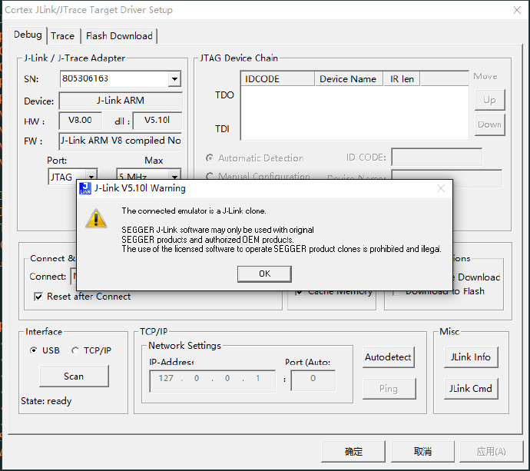This screenshot has height=471, width=530.
Task: Toggle the Cache Memory checkbox
Action: 299,292
